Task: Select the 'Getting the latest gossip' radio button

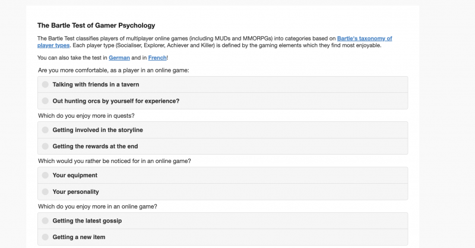Action: (45, 221)
